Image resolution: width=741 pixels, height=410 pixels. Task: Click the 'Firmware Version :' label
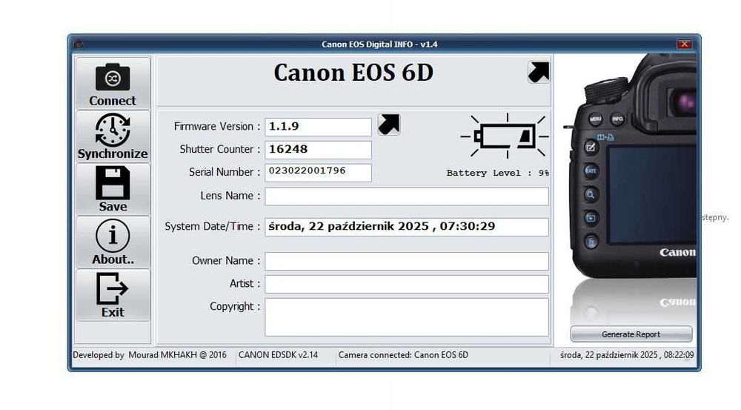[217, 126]
